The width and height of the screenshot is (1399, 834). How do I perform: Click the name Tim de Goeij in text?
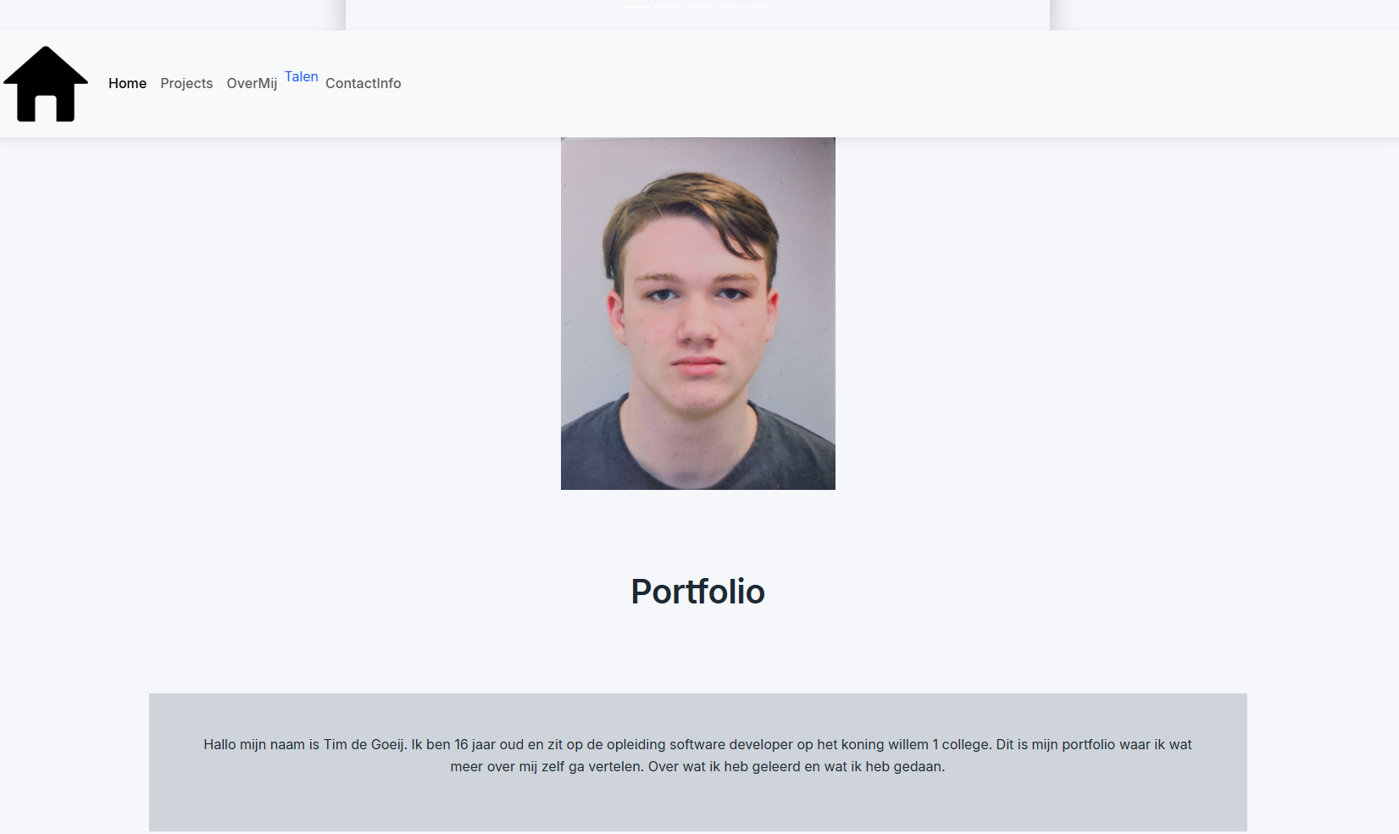click(x=365, y=744)
